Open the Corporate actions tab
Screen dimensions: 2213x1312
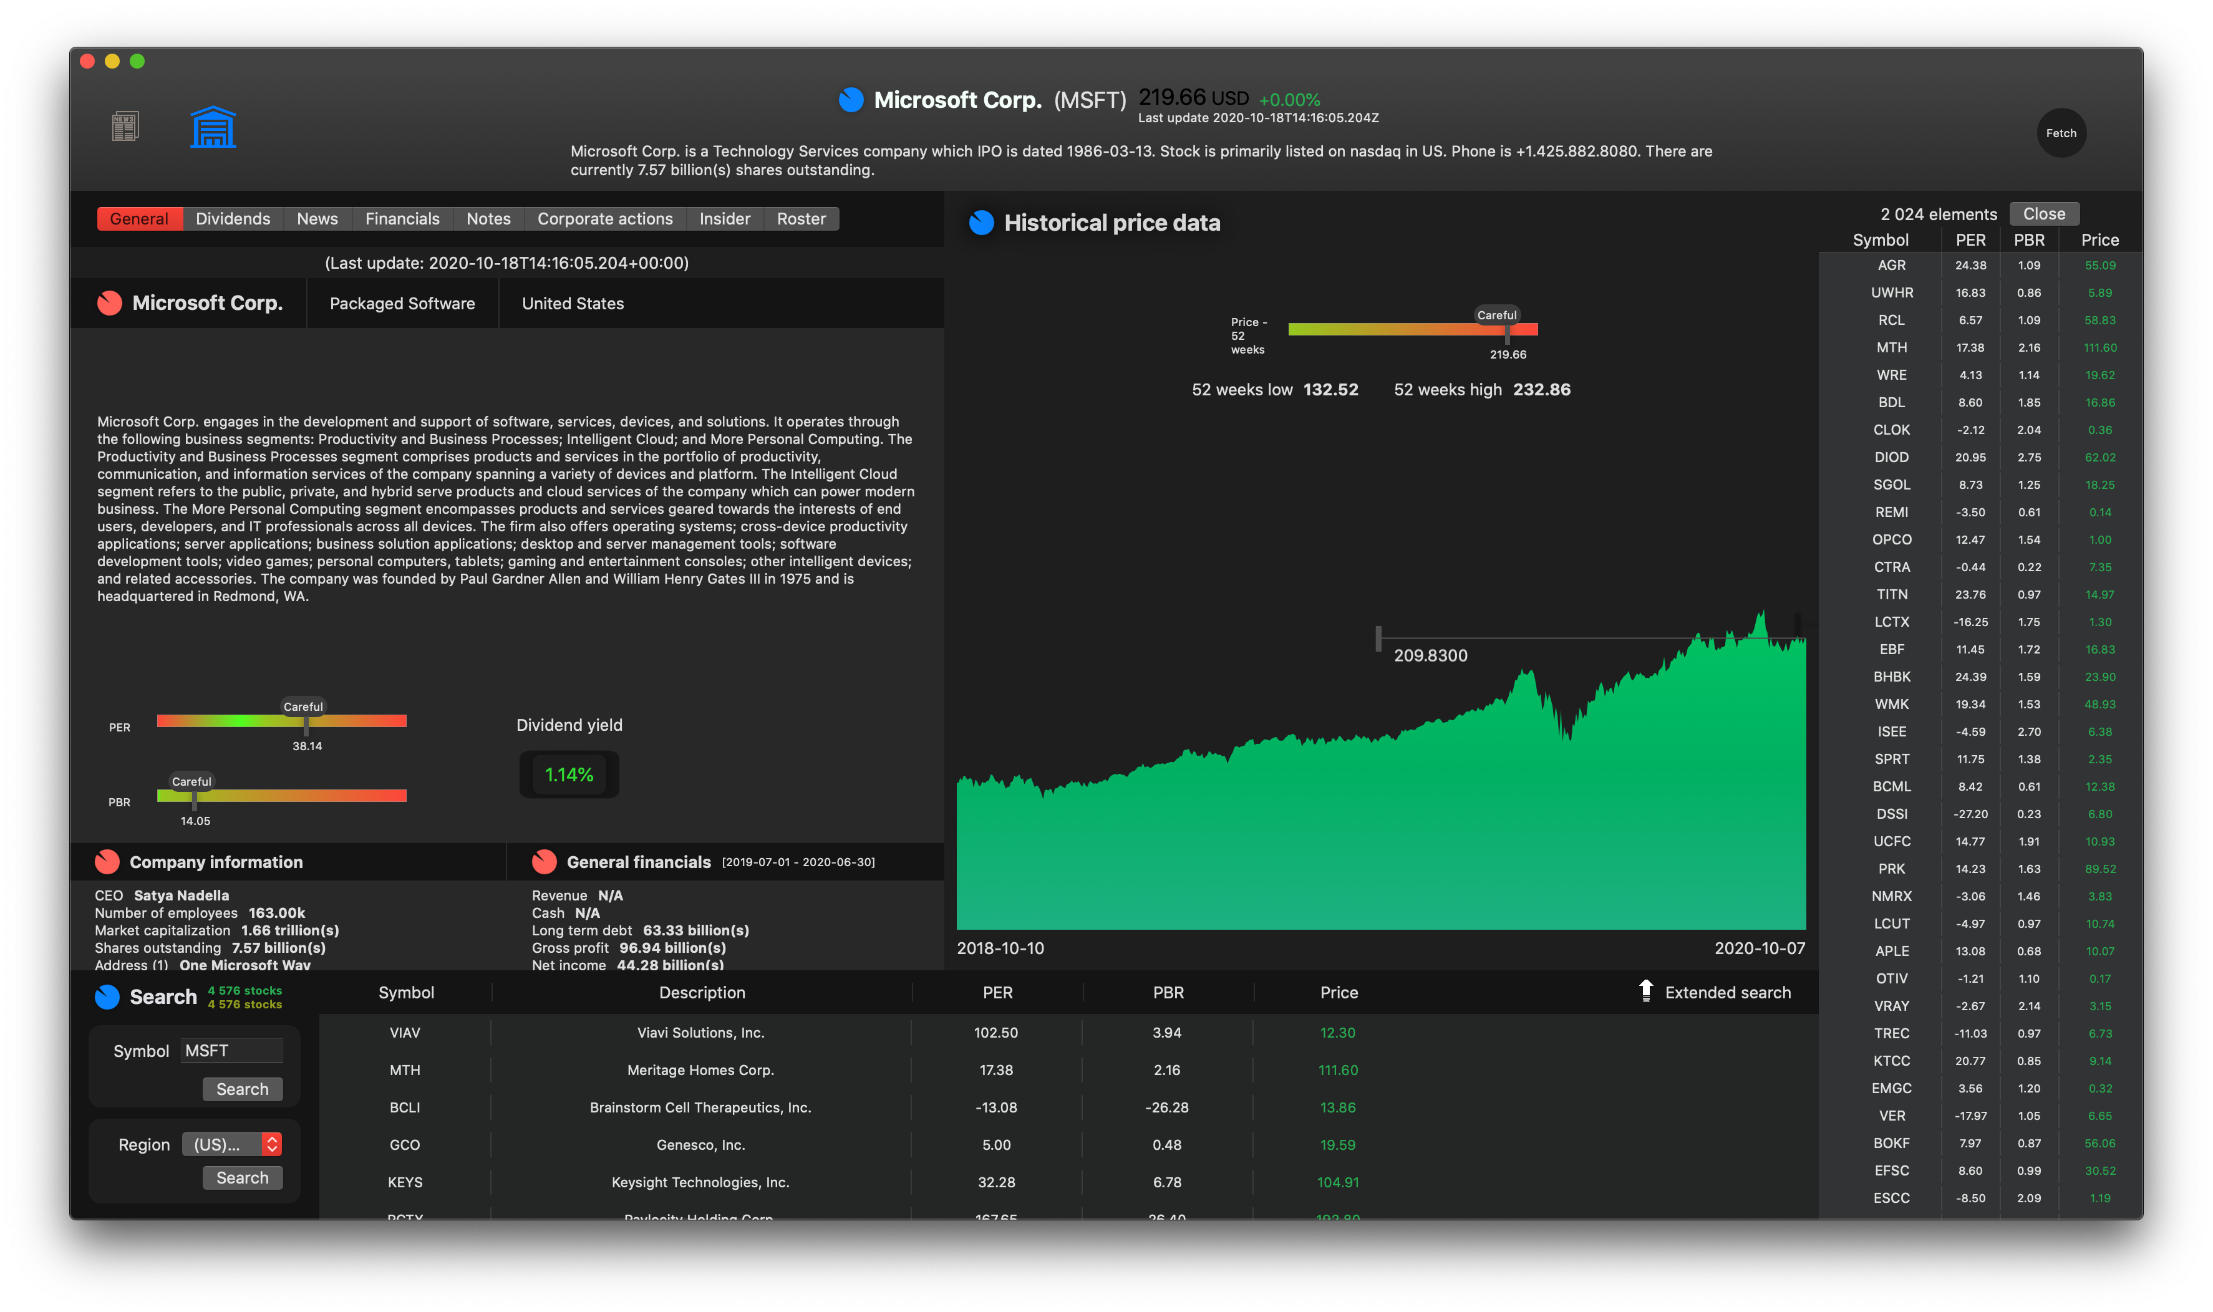click(605, 218)
